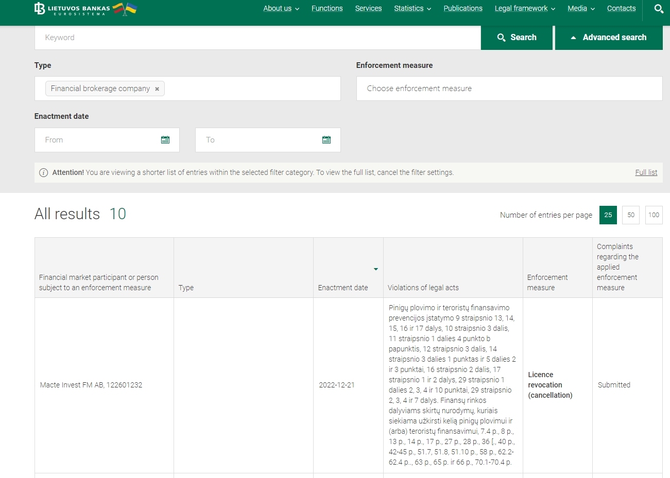Viewport: 670px width, 478px height.
Task: Expand the Statistics menu
Action: pyautogui.click(x=412, y=9)
